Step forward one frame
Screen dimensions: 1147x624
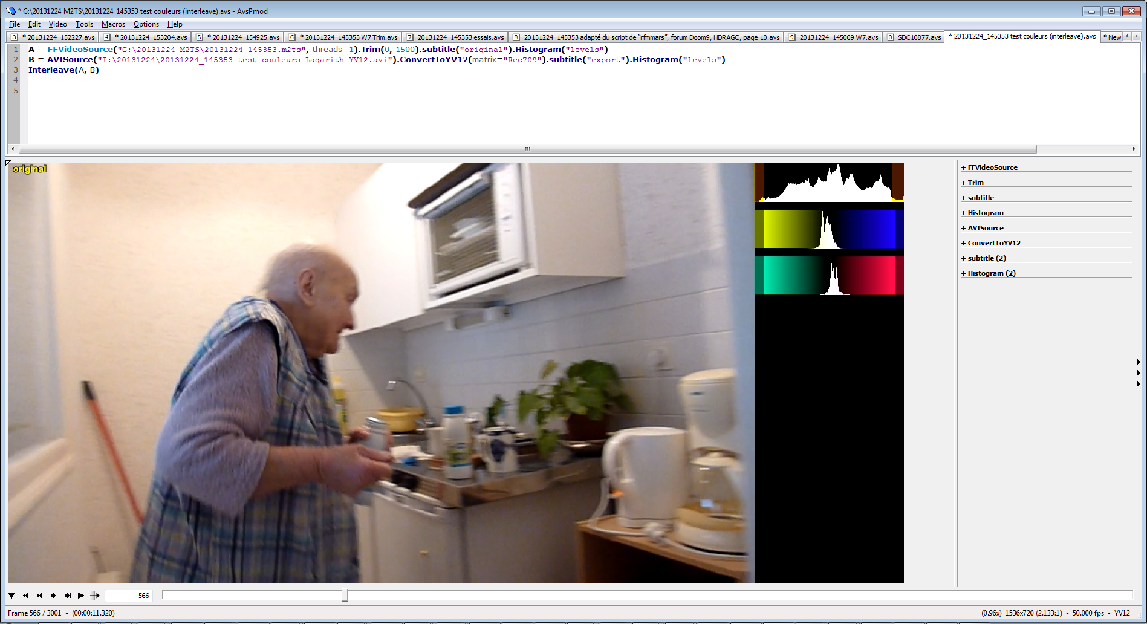coord(53,596)
